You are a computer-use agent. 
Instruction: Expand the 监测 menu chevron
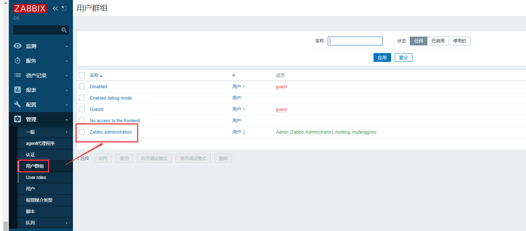click(x=67, y=46)
